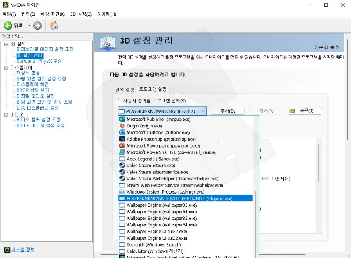This screenshot has width=351, height=258.
Task: Click the main panel right scrollbar
Action: coord(348,89)
